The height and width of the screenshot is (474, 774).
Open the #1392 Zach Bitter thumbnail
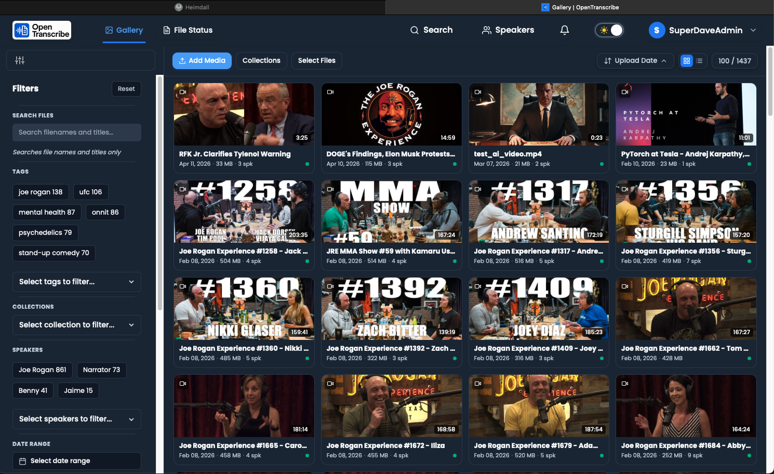(392, 309)
